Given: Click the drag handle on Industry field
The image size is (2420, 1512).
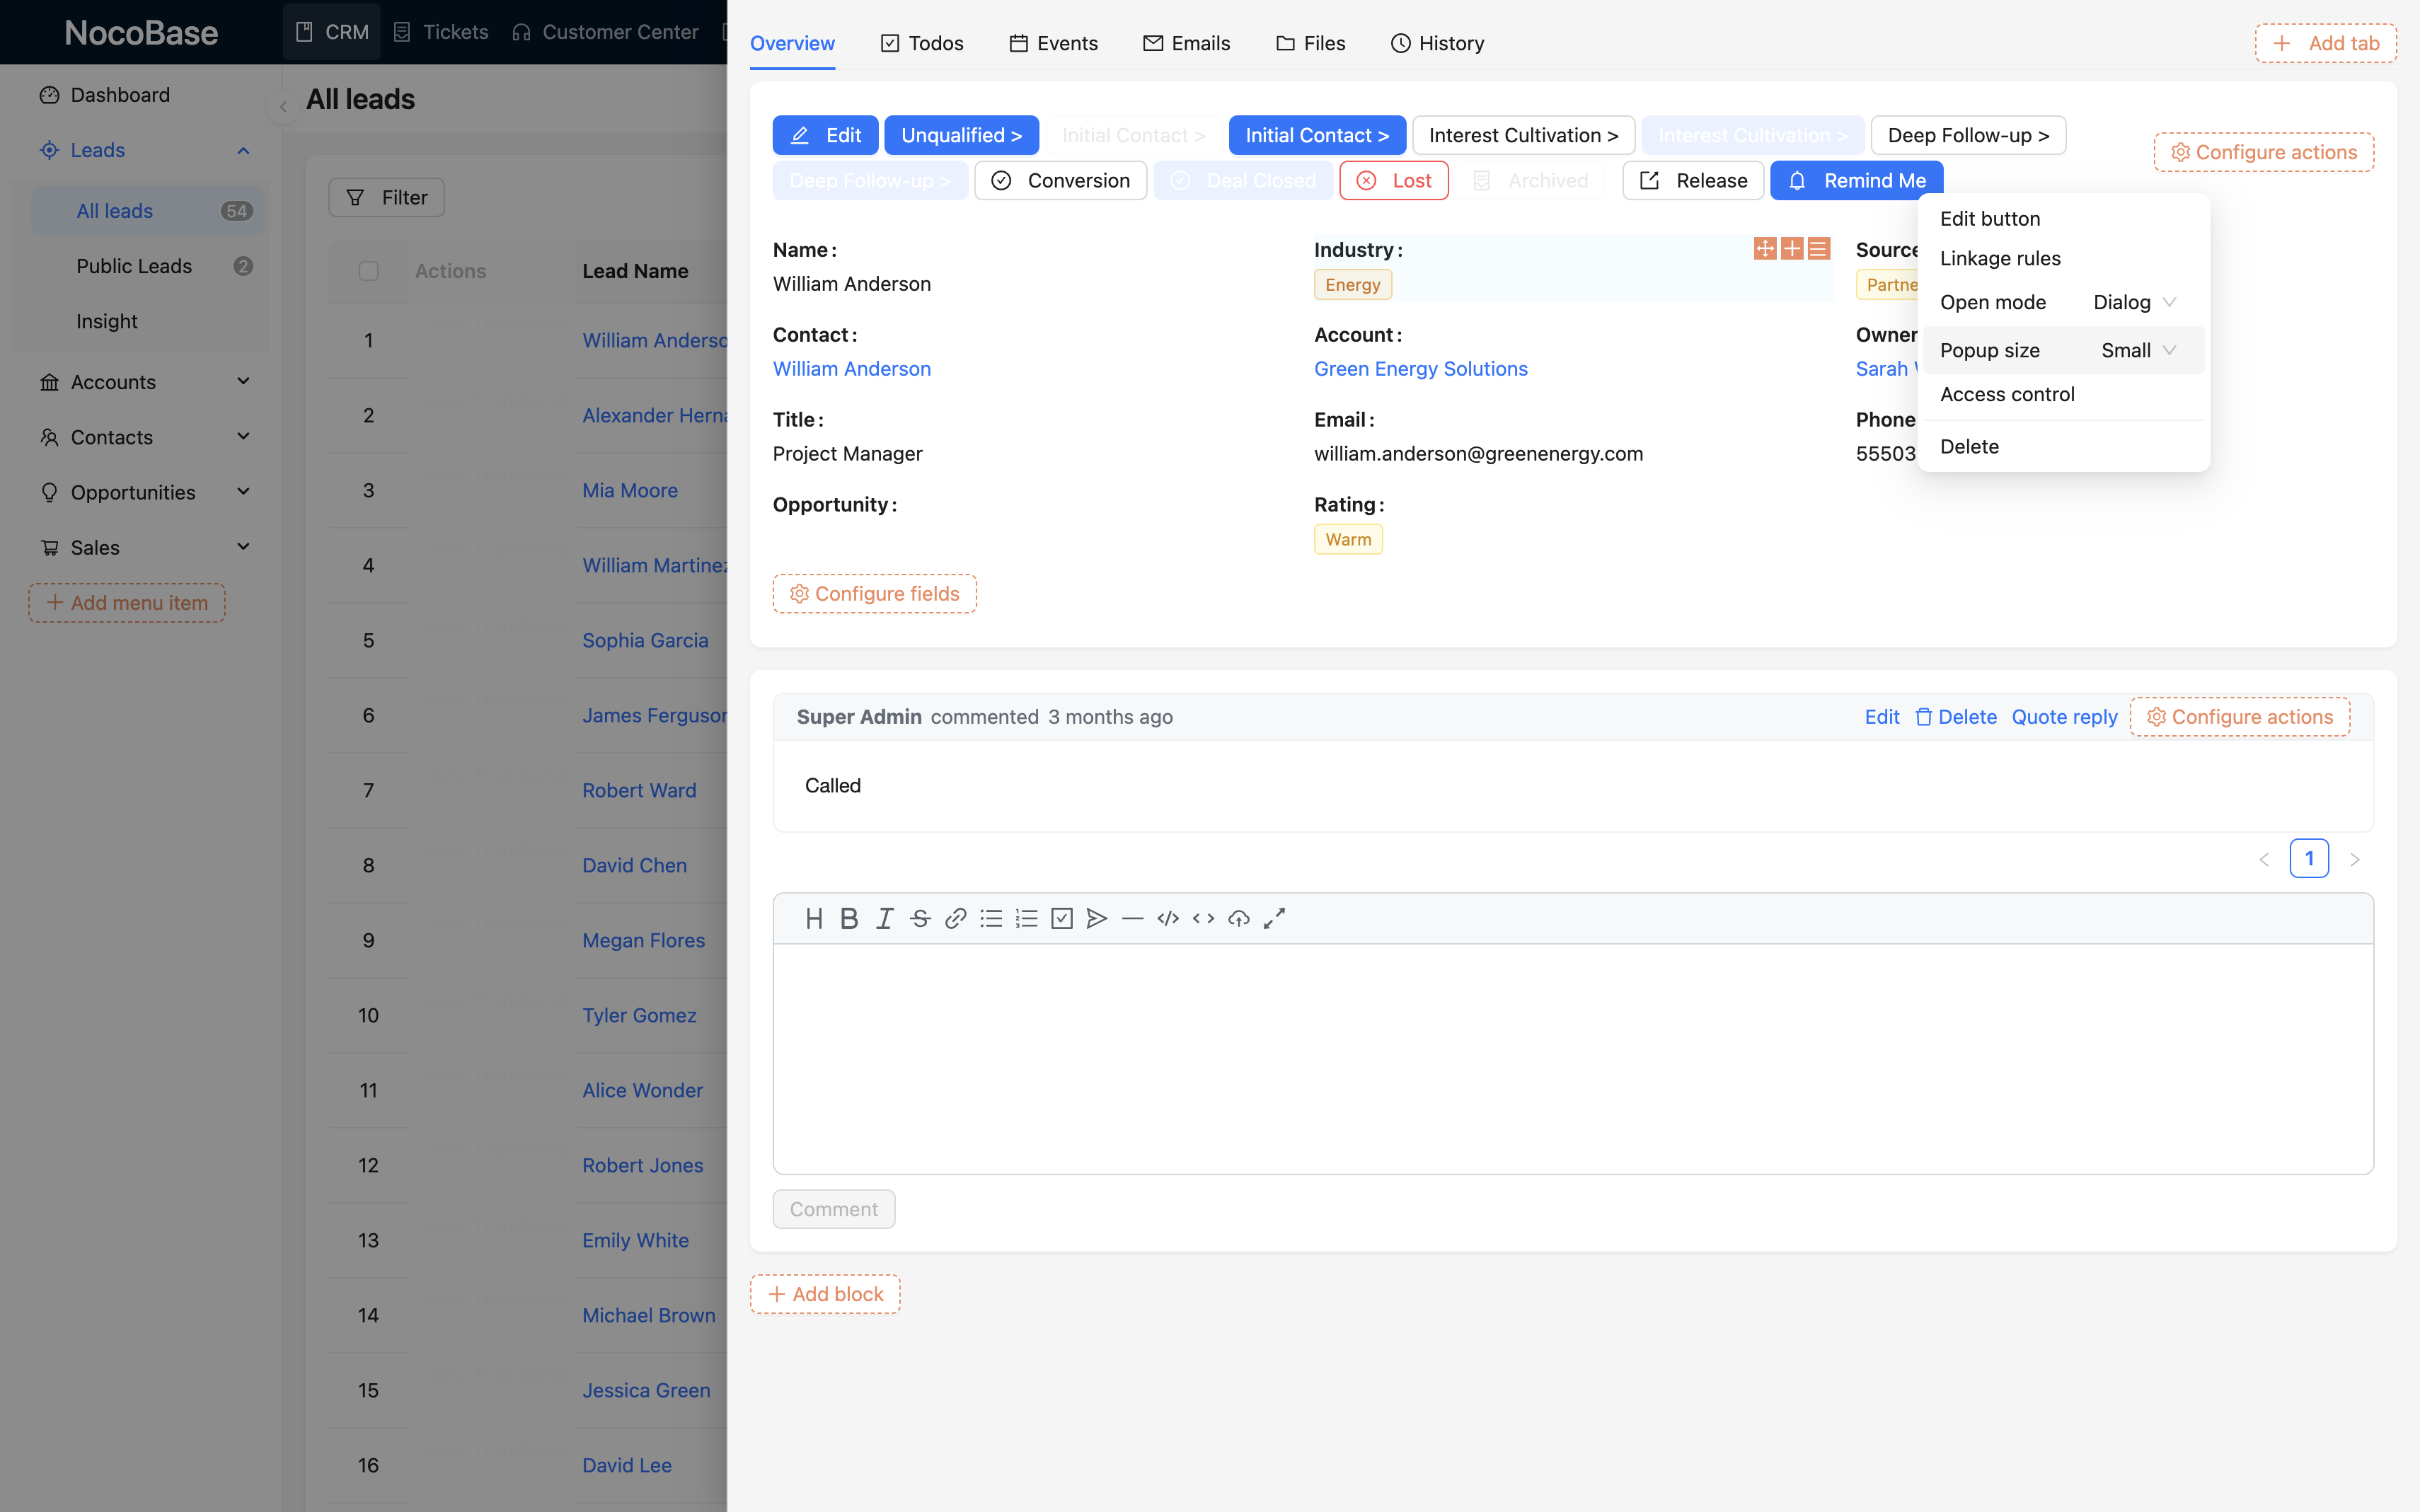Looking at the screenshot, I should click(1765, 248).
